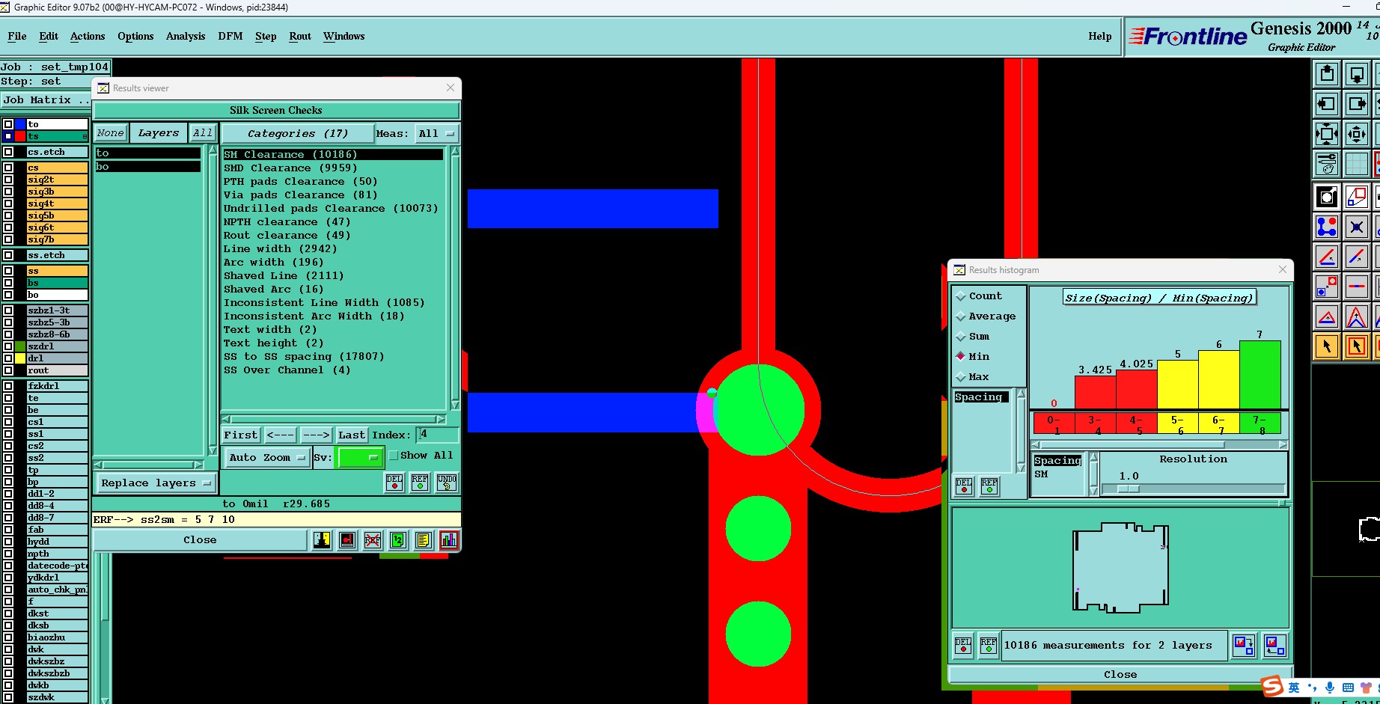Open the Analysis menu
The width and height of the screenshot is (1380, 704).
coord(186,36)
